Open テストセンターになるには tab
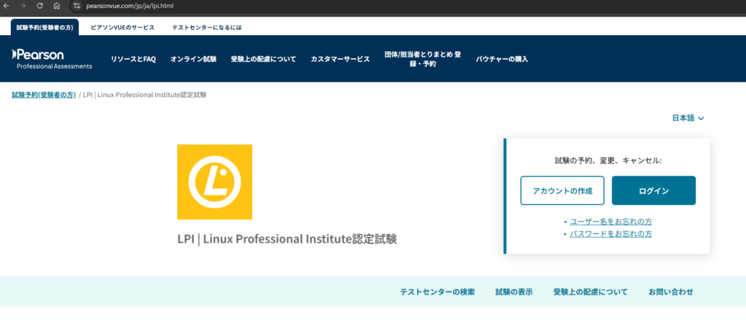 click(206, 27)
